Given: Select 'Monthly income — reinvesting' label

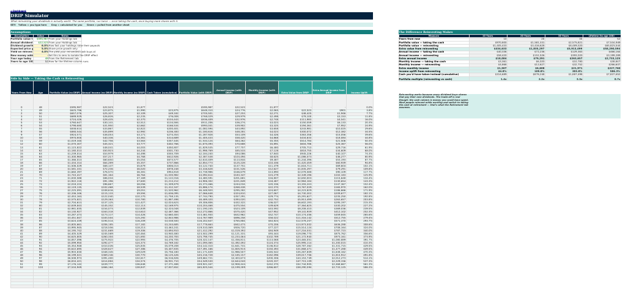Looking at the screenshot, I should (x=434, y=65).
